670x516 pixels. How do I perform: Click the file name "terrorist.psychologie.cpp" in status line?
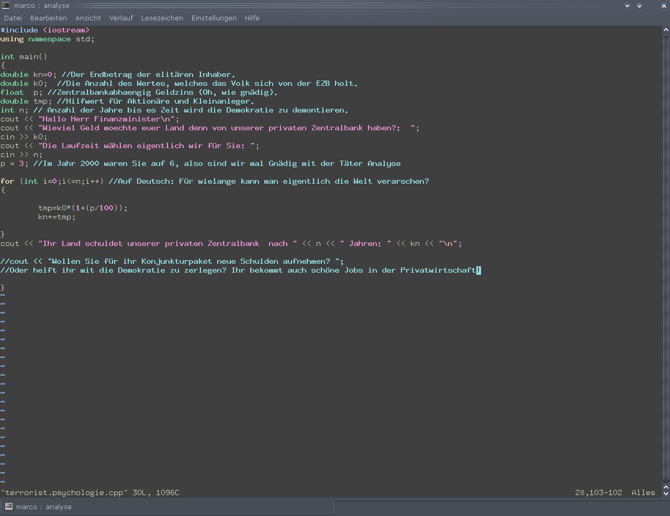[x=64, y=492]
